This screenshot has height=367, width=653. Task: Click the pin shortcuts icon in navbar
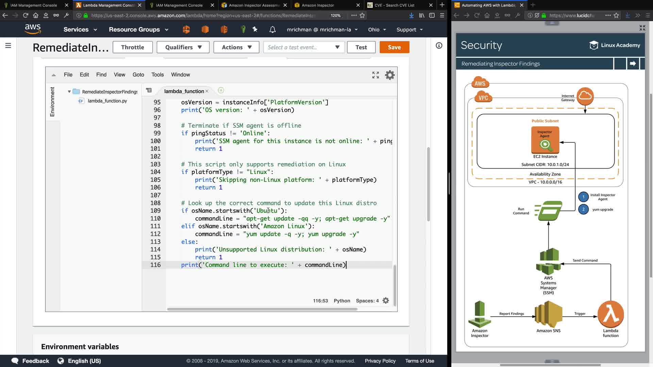pos(255,30)
